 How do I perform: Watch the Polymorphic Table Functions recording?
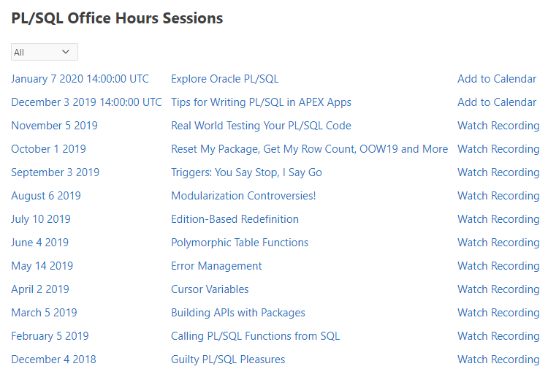click(498, 243)
